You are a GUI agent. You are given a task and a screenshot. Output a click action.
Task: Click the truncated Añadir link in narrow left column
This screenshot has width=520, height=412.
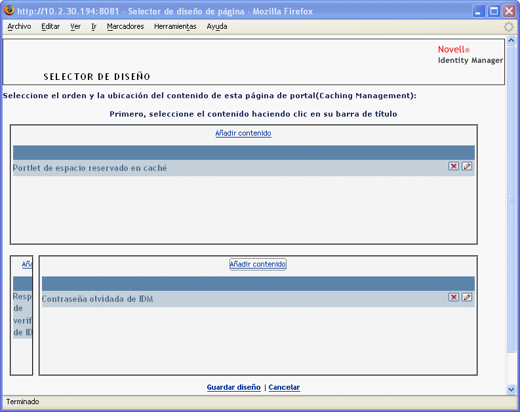27,264
